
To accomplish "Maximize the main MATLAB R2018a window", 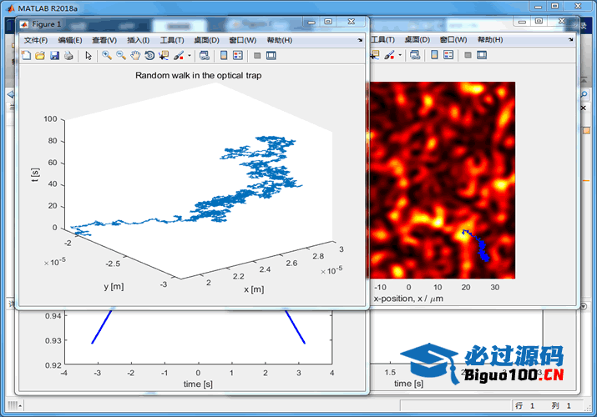I will [x=554, y=6].
